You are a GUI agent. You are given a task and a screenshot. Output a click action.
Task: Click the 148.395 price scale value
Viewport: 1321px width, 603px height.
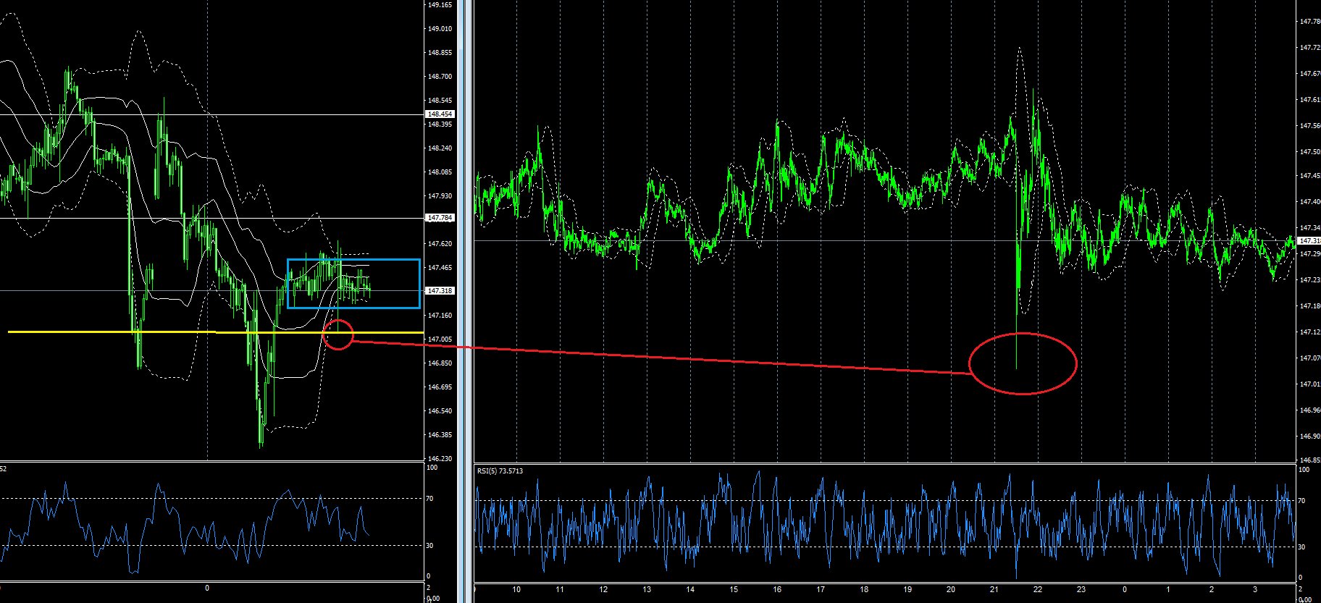pyautogui.click(x=440, y=125)
